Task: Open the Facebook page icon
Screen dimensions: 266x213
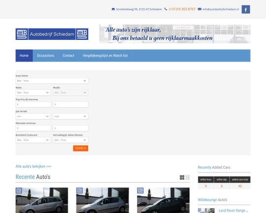Action: (x=246, y=9)
